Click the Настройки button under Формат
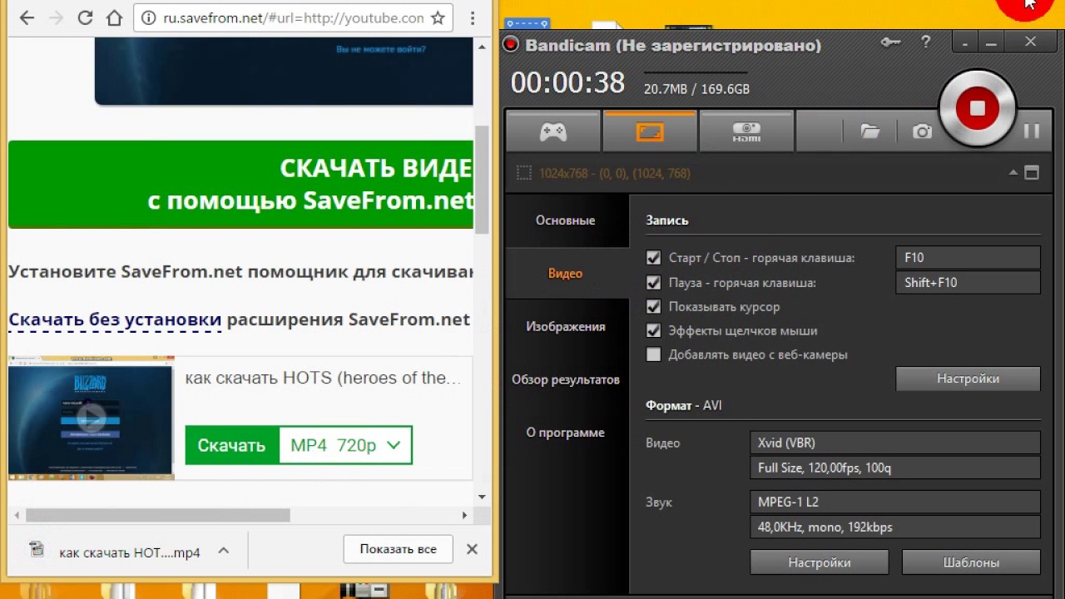Viewport: 1065px width, 599px height. [x=820, y=562]
